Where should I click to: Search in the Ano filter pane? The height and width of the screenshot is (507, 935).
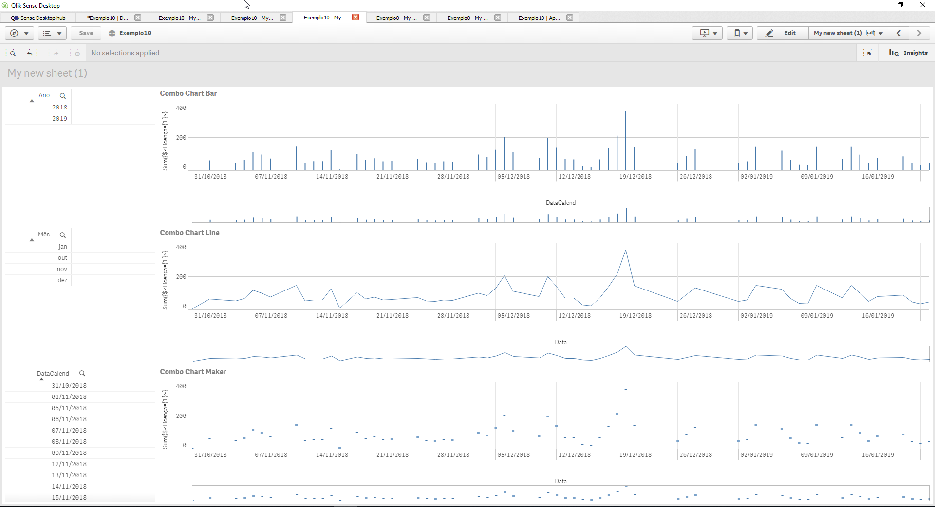coord(62,96)
